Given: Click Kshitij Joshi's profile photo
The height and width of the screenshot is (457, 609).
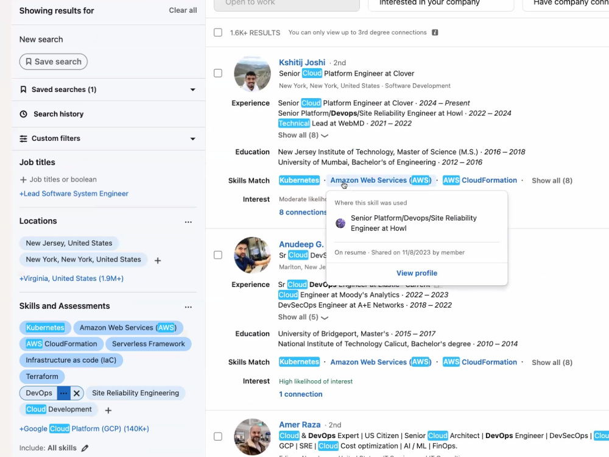Looking at the screenshot, I should pos(253,74).
